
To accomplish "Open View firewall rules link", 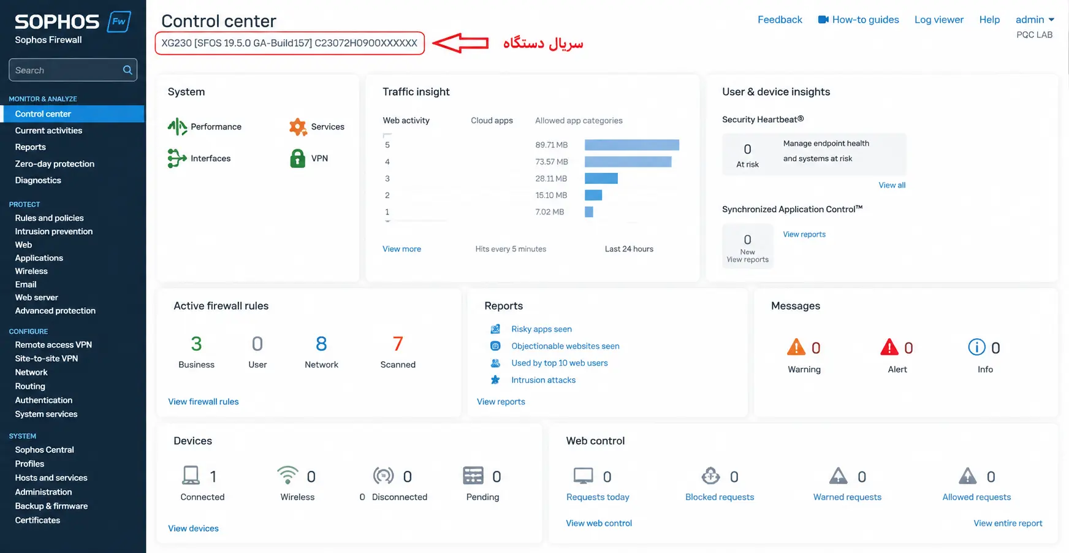I will coord(204,402).
